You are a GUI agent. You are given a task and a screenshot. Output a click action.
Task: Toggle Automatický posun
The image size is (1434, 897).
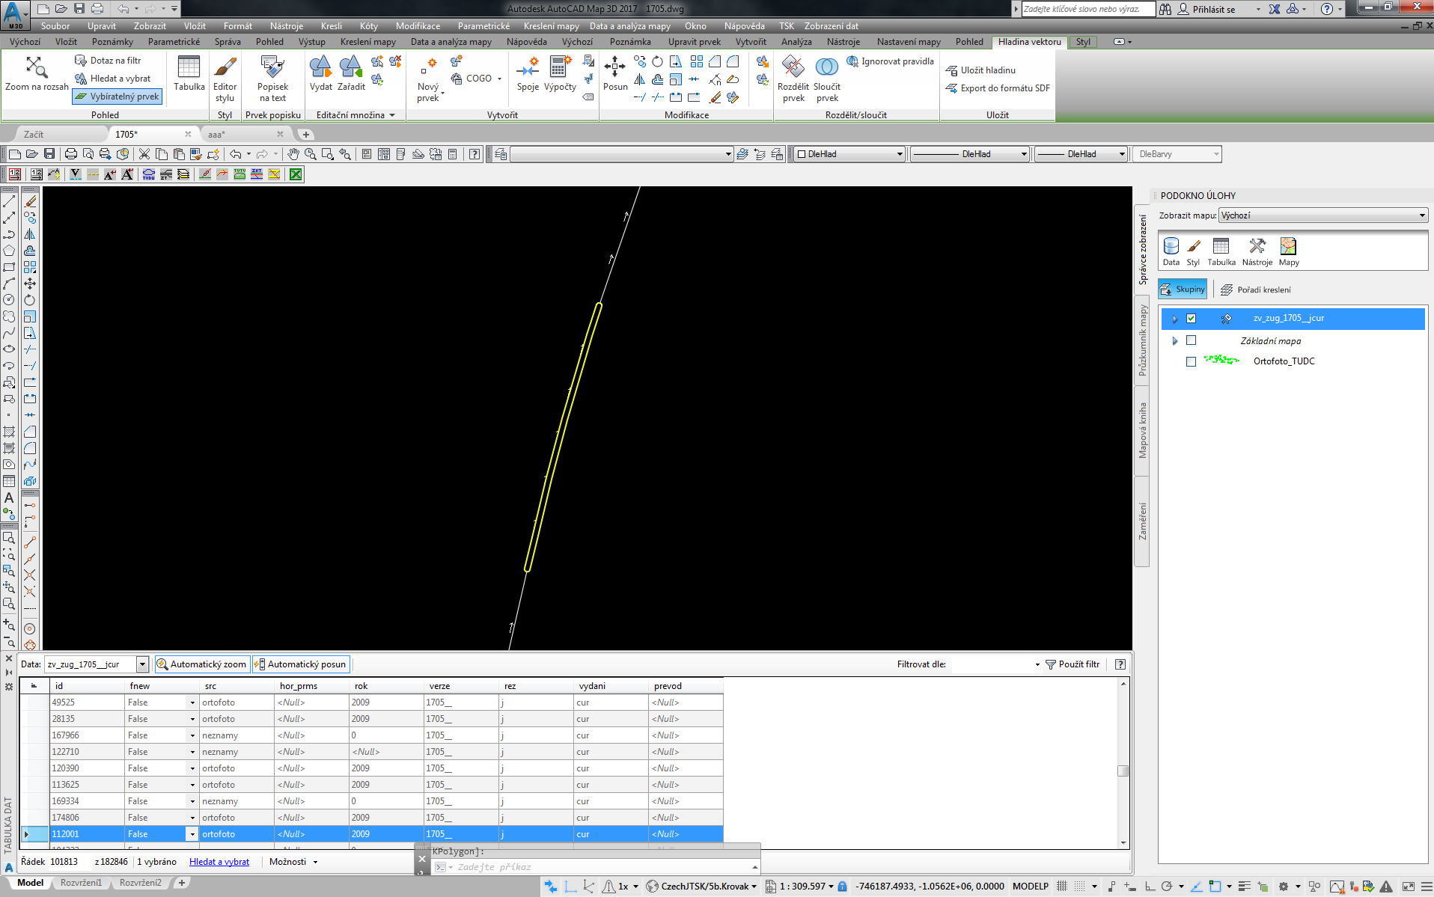coord(300,664)
